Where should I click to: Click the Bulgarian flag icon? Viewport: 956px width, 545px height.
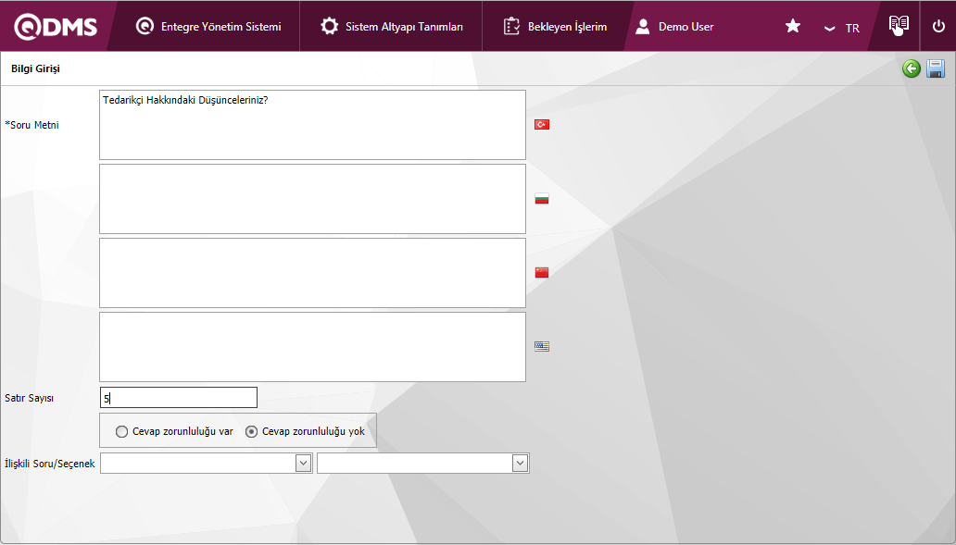542,198
